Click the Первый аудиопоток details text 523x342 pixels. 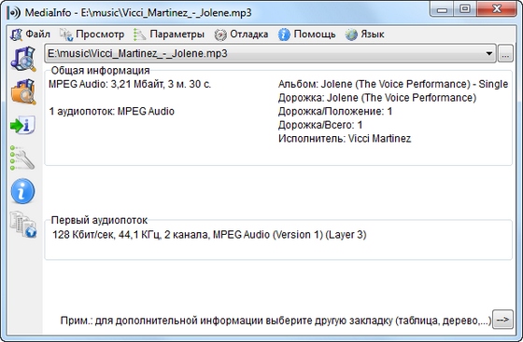209,235
